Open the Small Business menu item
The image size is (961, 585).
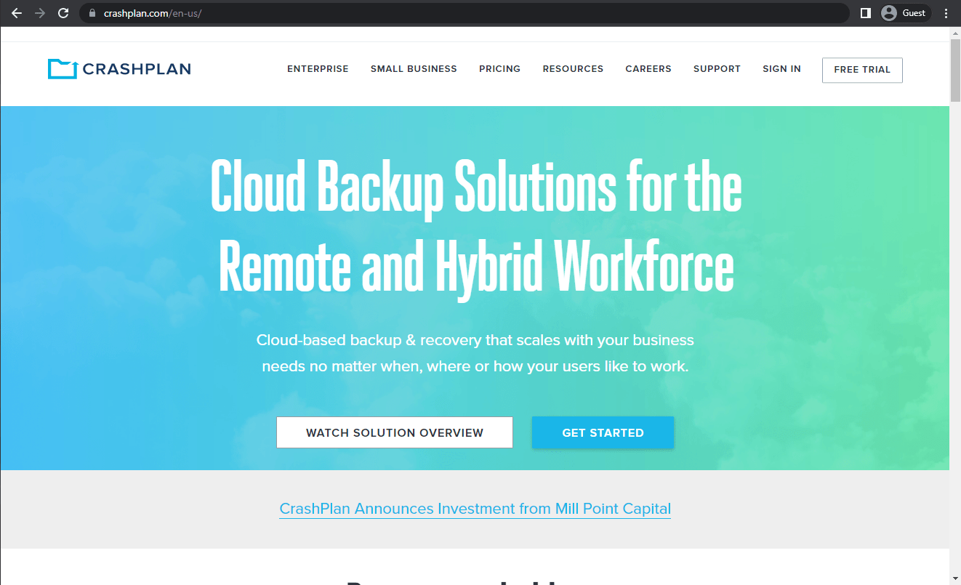(414, 69)
